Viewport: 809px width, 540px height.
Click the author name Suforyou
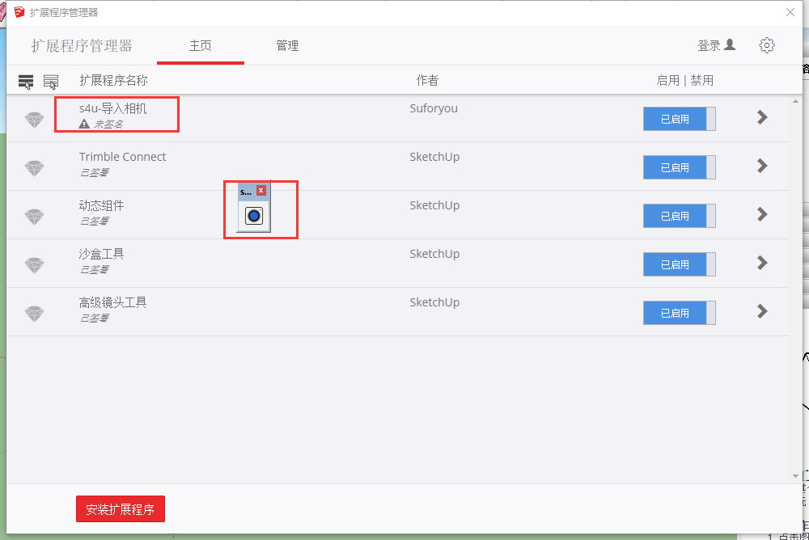(x=434, y=108)
